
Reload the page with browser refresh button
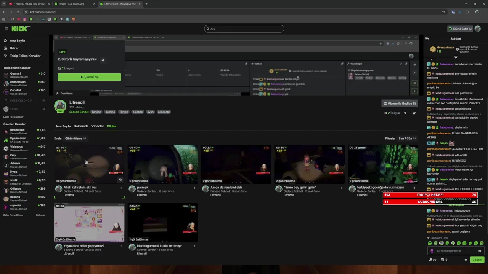[x=18, y=12]
